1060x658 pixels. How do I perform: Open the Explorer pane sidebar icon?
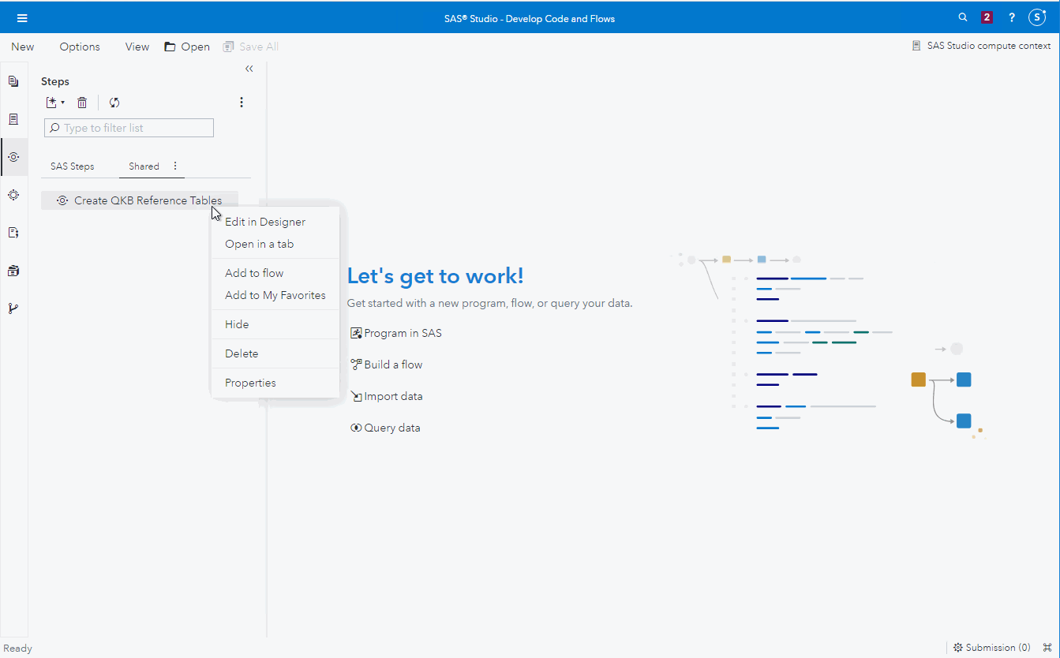pos(13,81)
